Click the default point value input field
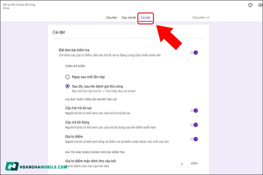The width and height of the screenshot is (263, 175). pos(182,164)
